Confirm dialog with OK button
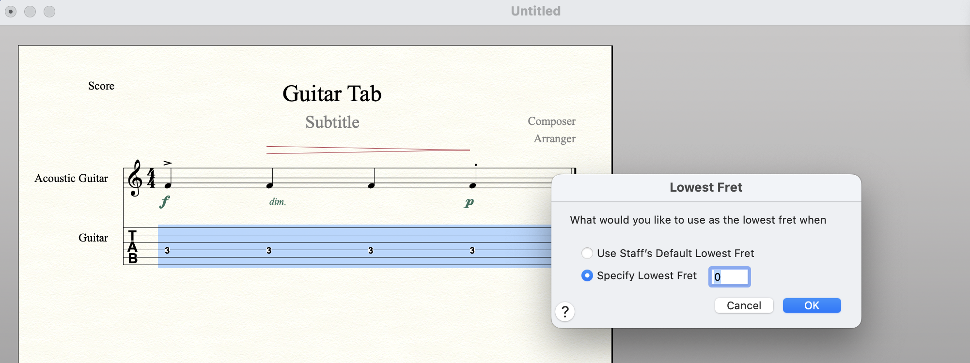This screenshot has height=363, width=970. click(812, 305)
